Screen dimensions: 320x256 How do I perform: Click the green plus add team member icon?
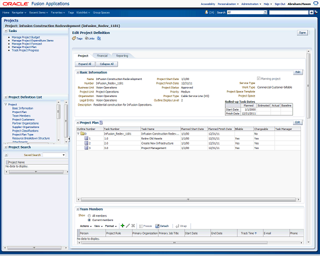[123, 226]
